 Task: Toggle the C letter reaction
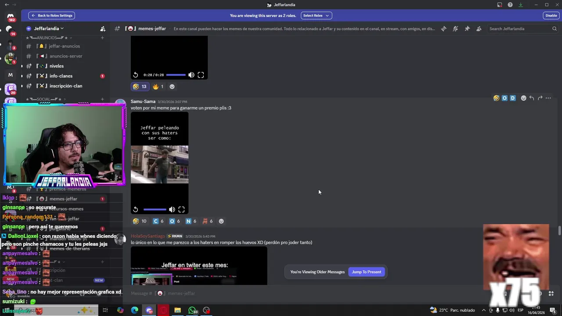(x=159, y=221)
